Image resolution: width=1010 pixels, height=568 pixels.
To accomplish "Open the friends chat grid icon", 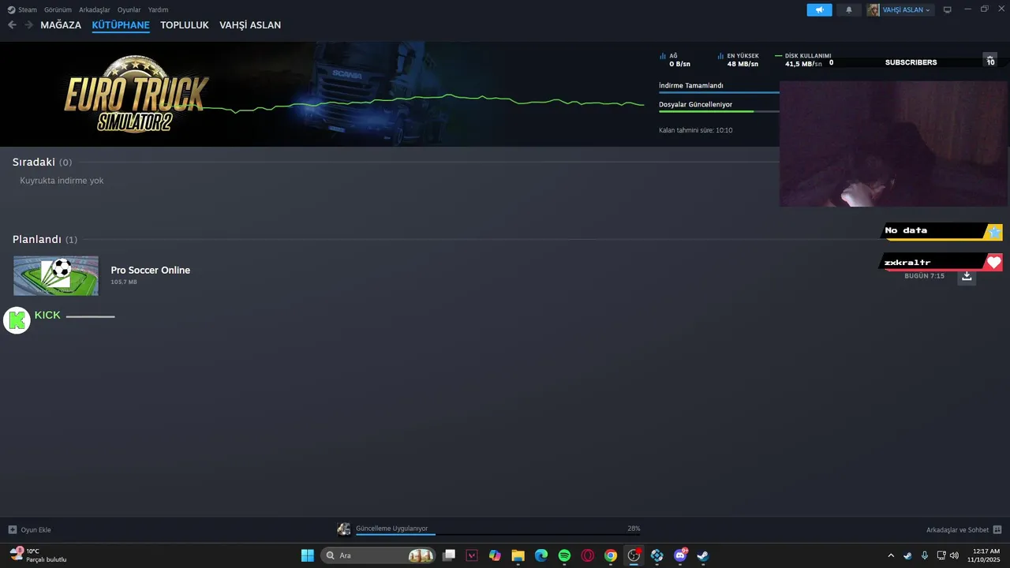I will 997,529.
